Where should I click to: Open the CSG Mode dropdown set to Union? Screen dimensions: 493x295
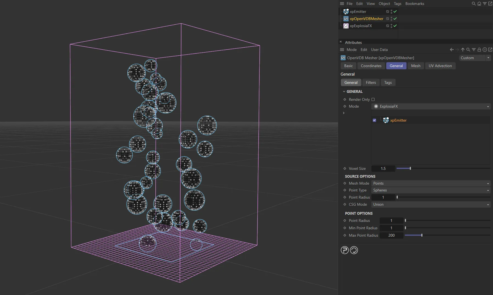point(431,204)
